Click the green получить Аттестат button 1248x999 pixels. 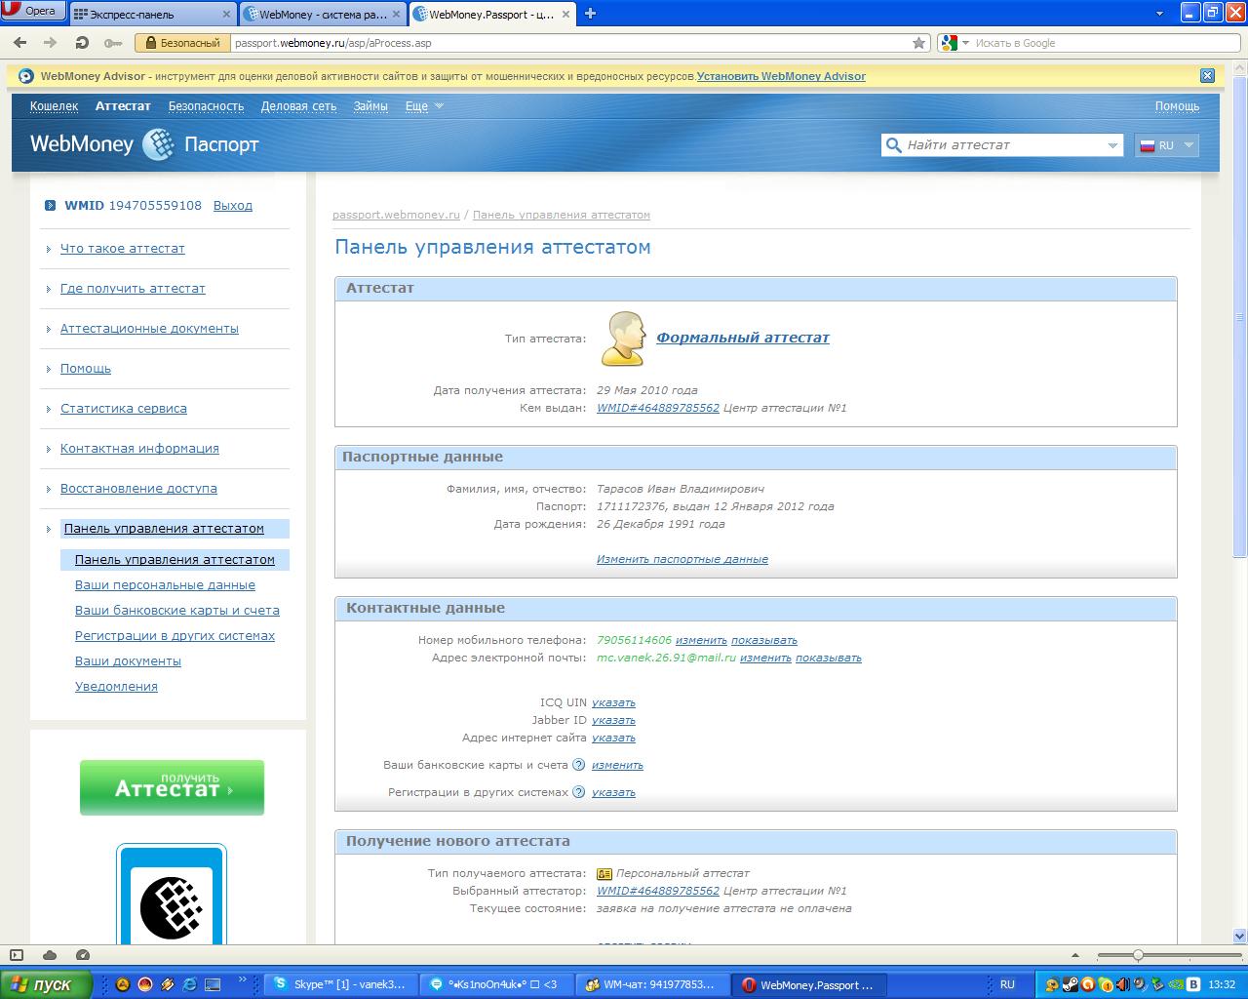(x=172, y=787)
